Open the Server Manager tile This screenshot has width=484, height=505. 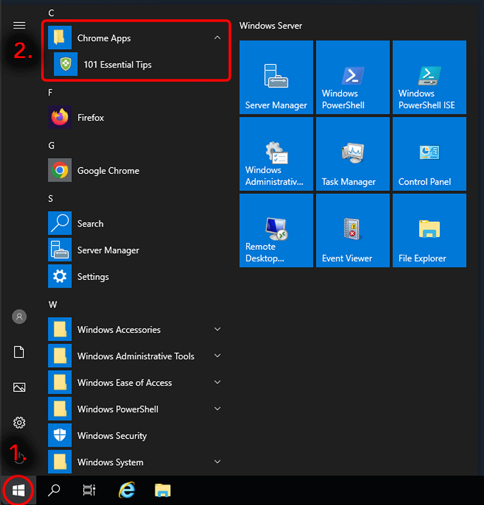click(276, 77)
